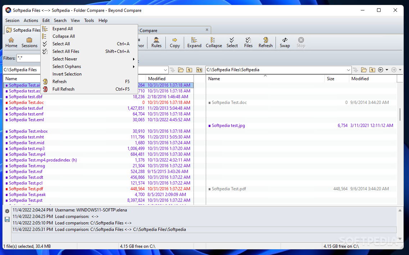Click the Filters input field

coord(29,58)
